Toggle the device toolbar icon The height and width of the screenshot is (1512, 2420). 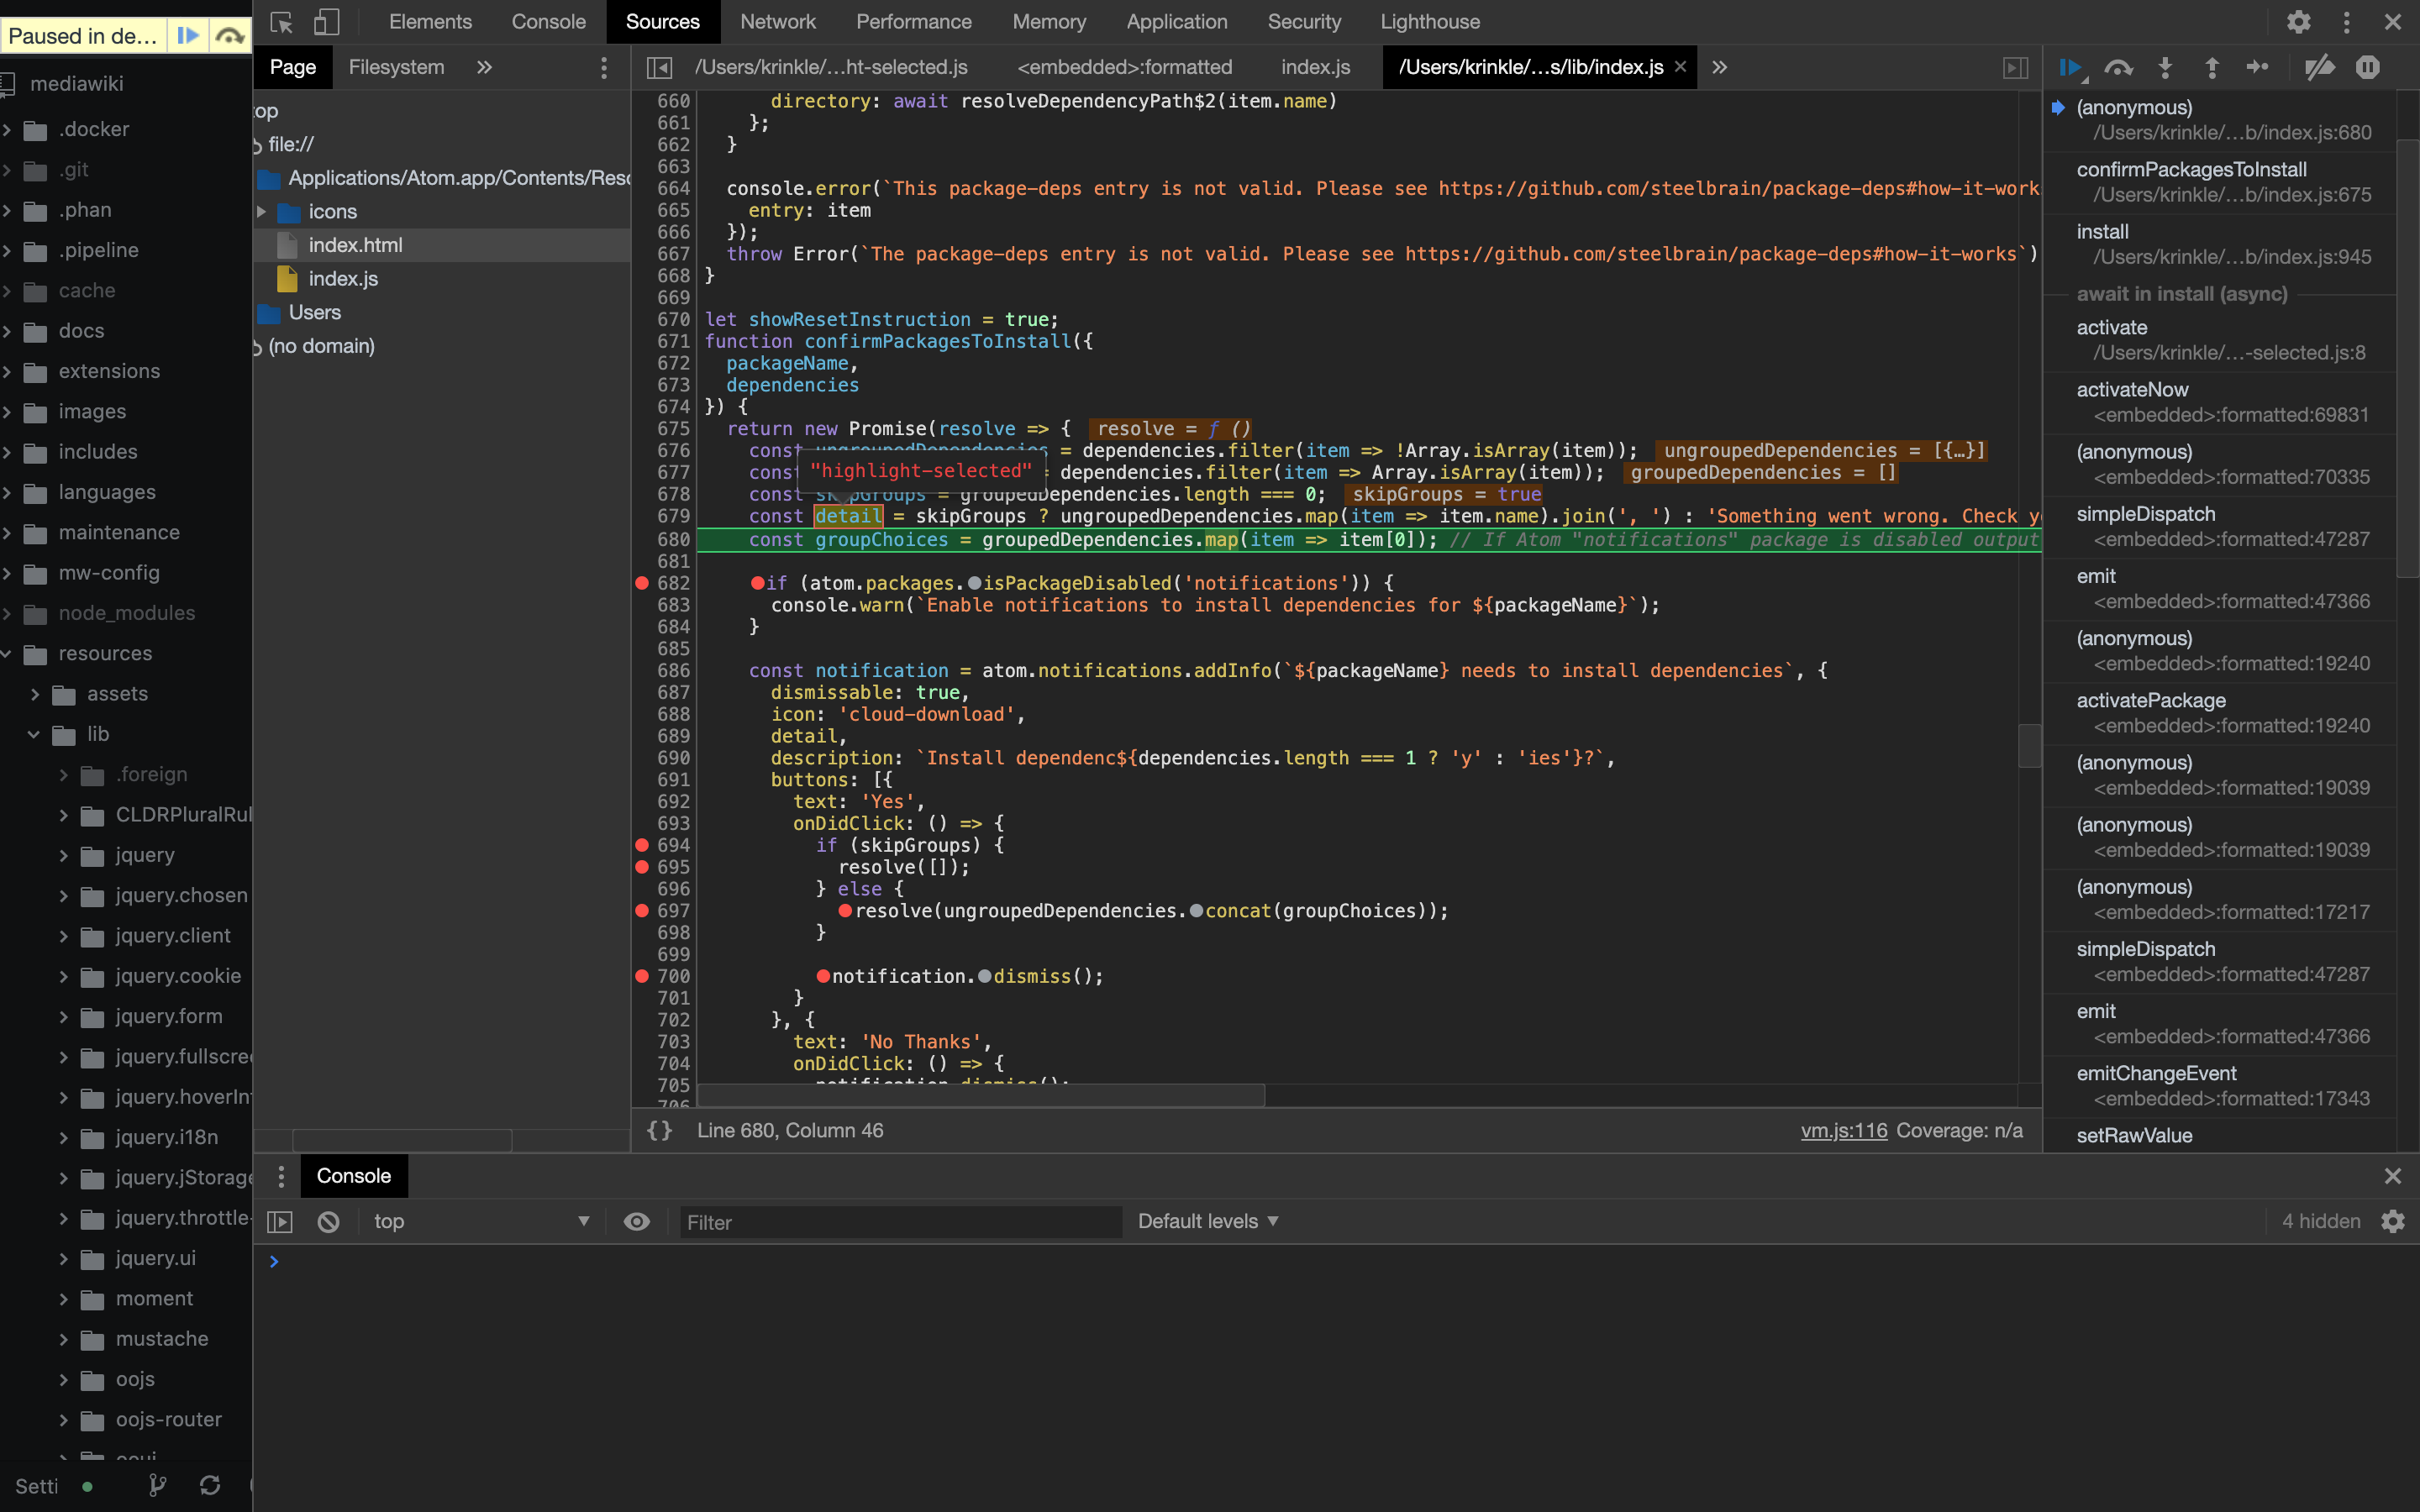(325, 22)
